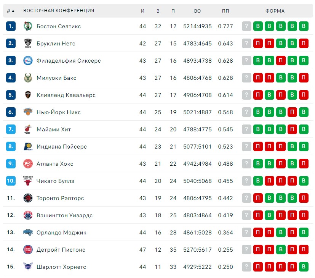
Task: Click the Milwaukee Bucks deer logo
Action: click(28, 78)
